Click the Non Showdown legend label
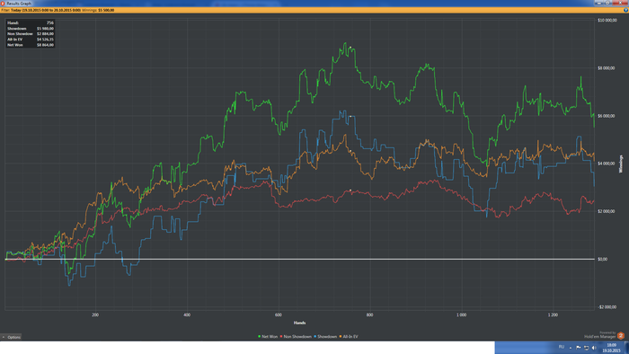629x354 pixels. click(x=297, y=337)
